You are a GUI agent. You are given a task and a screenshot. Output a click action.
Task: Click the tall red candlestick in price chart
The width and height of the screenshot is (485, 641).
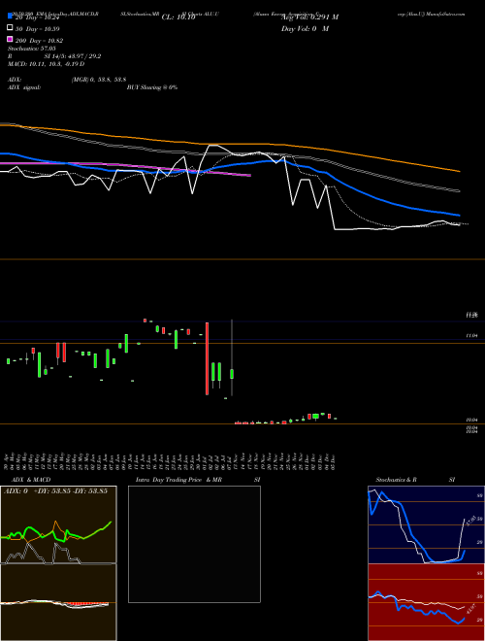[x=207, y=358]
